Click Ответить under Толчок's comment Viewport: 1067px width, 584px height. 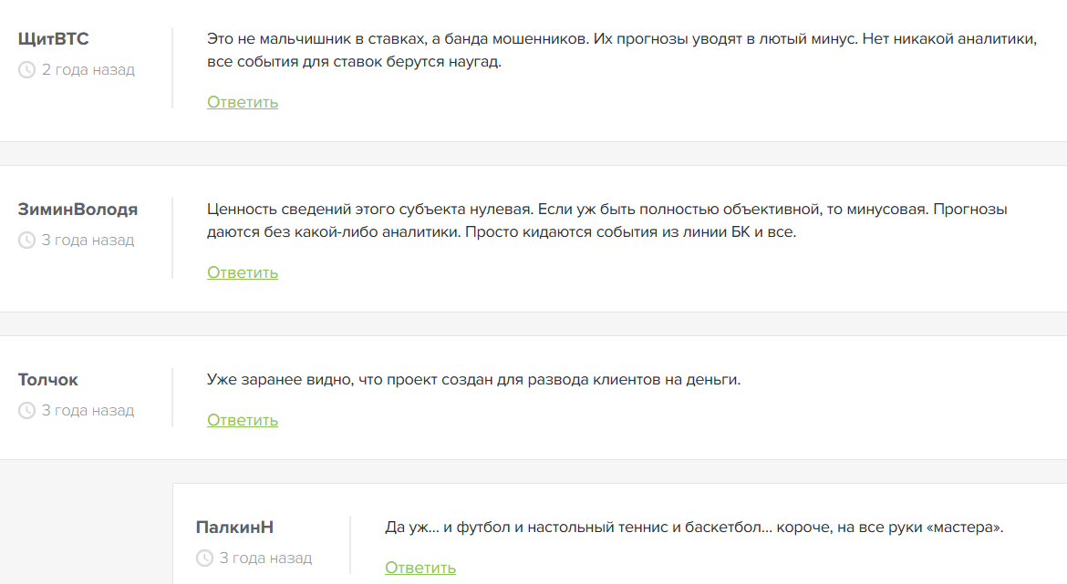243,420
